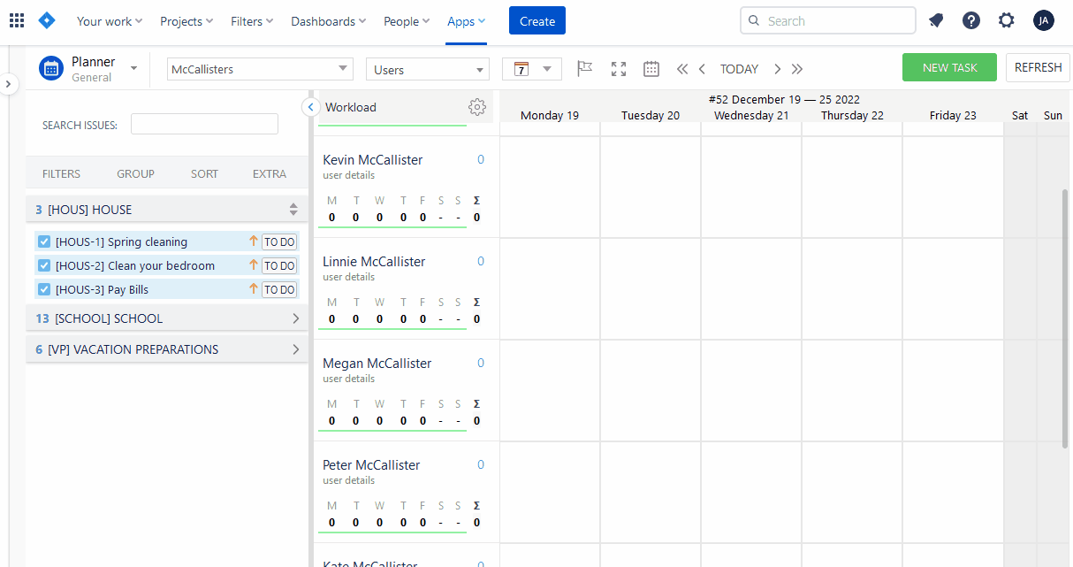This screenshot has width=1073, height=567.
Task: Expand the left sidebar toggle
Action: (8, 84)
